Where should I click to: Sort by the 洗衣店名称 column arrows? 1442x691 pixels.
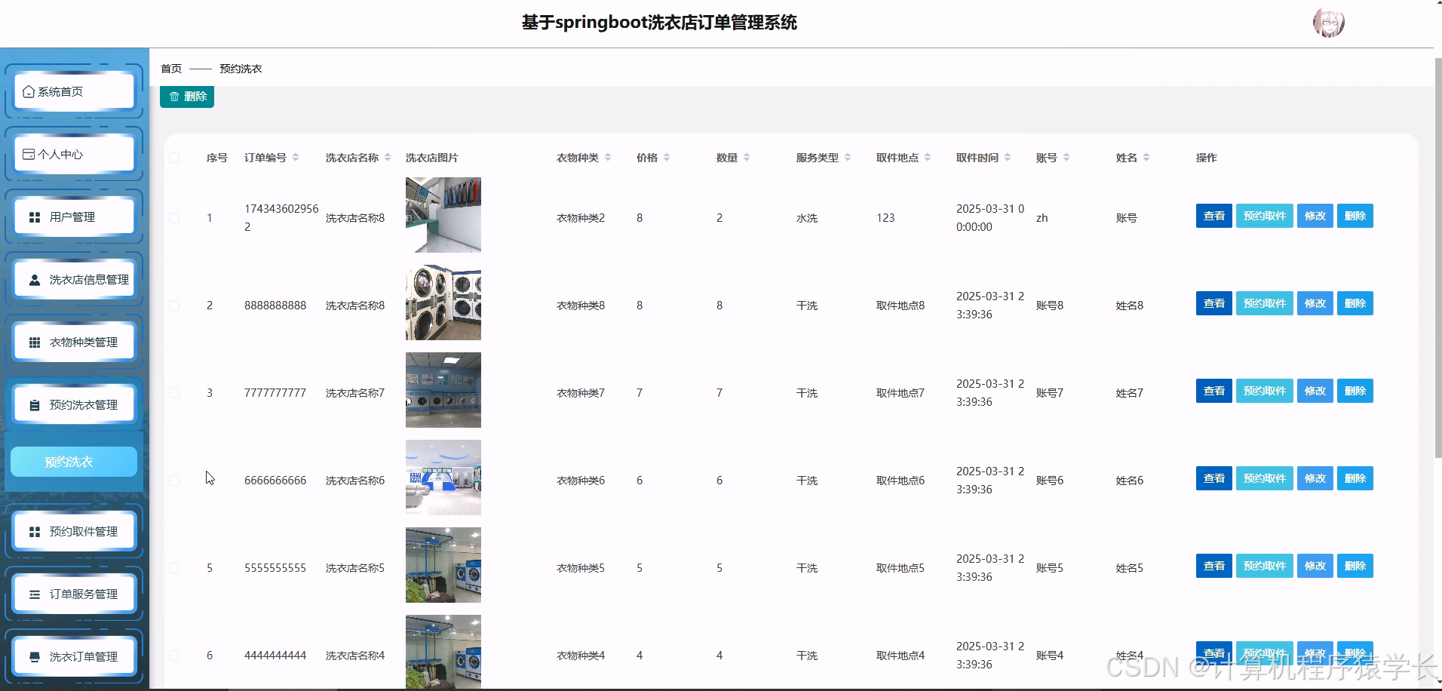(388, 158)
